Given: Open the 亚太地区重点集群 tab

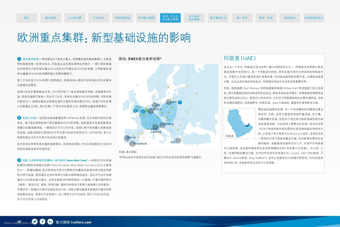Looking at the screenshot, I should tap(194, 18).
